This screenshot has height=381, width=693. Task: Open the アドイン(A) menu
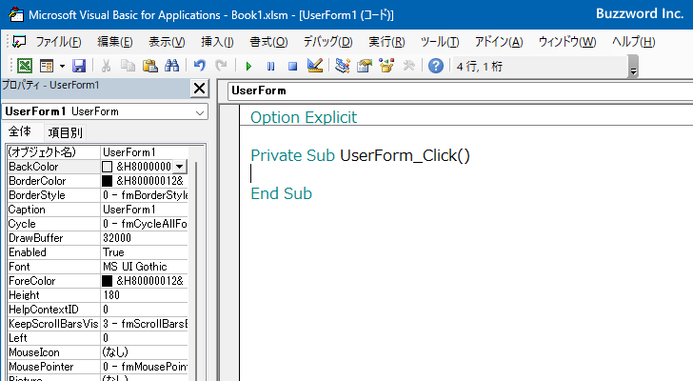click(x=499, y=42)
